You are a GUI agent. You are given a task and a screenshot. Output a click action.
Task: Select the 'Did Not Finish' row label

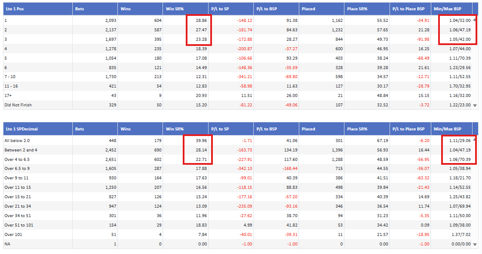point(18,105)
